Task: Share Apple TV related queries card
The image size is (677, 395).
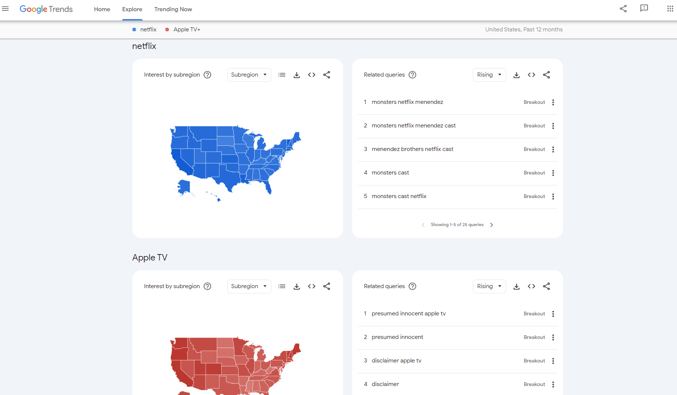Action: [x=547, y=286]
